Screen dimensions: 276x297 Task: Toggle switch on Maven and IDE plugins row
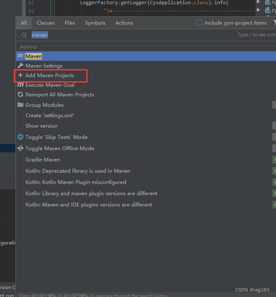(x=274, y=205)
